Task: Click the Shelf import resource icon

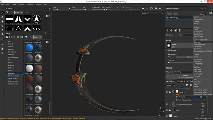Action: (x=21, y=37)
